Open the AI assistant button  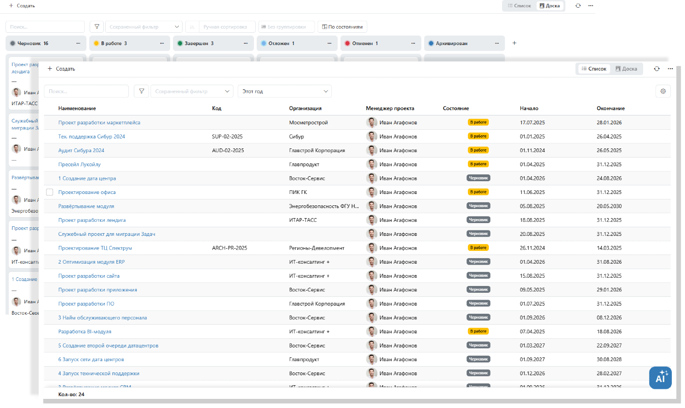point(660,378)
